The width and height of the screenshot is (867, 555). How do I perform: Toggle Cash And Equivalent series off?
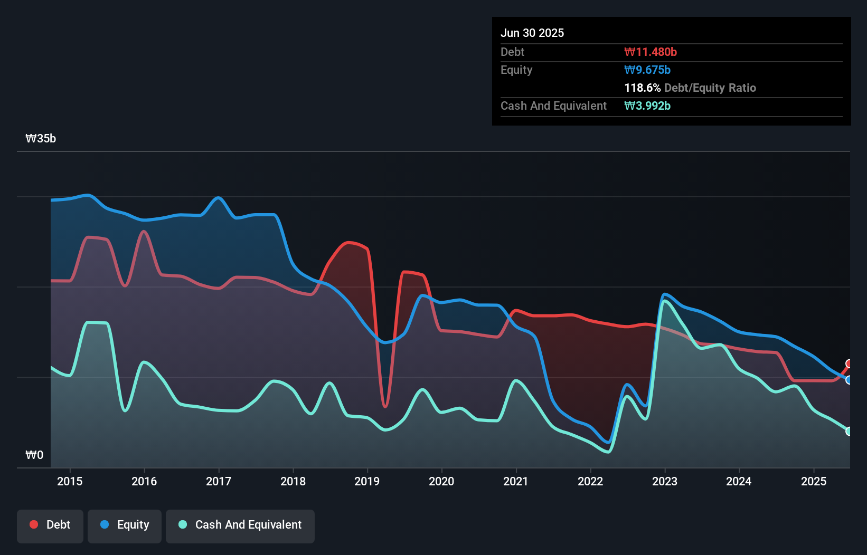pyautogui.click(x=240, y=525)
